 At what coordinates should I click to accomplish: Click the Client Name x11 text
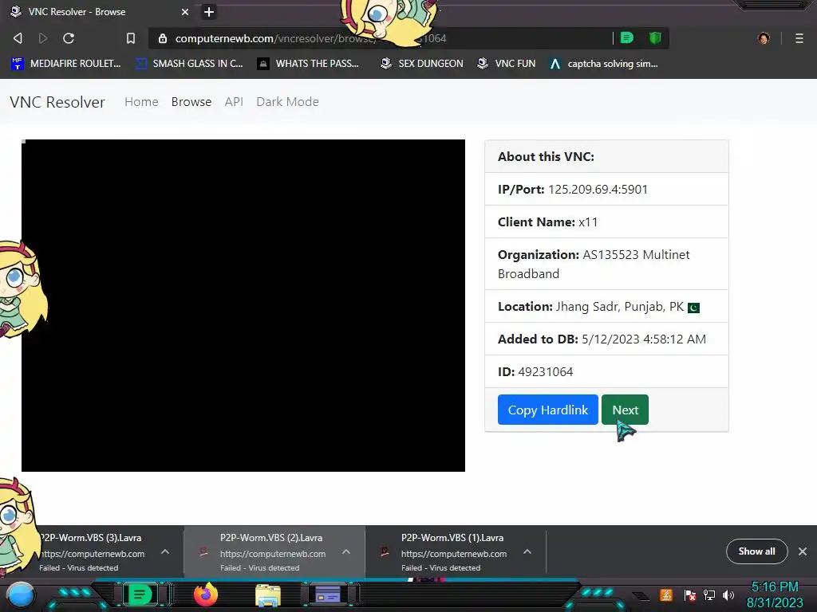[547, 222]
